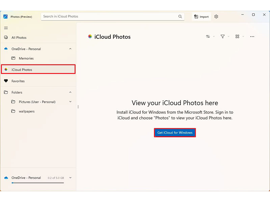The width and height of the screenshot is (270, 202).
Task: Click the OneDrive storage usage bar
Action: pyautogui.click(x=38, y=183)
